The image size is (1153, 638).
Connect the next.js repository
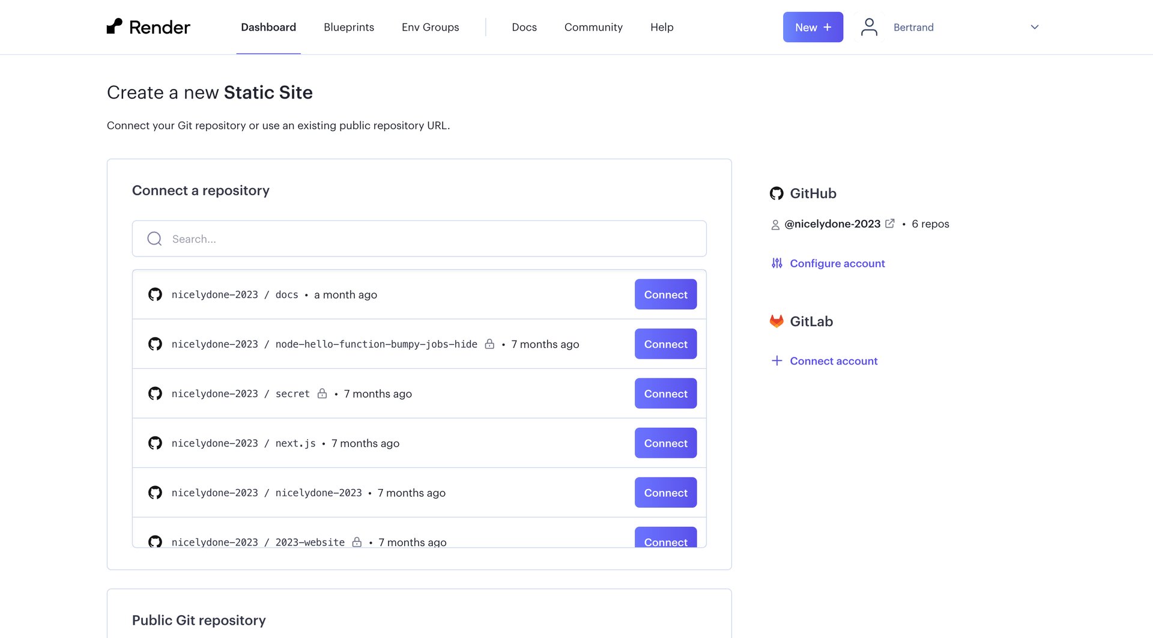click(x=665, y=443)
